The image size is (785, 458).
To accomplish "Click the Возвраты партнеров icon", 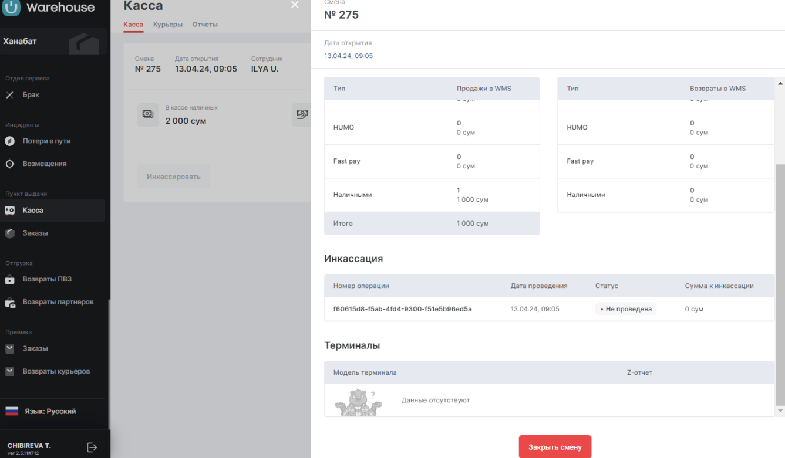I will [x=9, y=303].
